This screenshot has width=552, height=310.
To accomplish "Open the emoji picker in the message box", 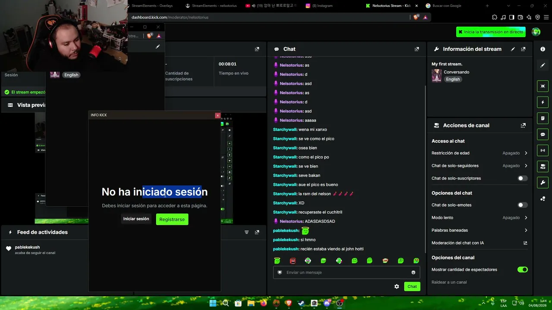I will coord(413,272).
